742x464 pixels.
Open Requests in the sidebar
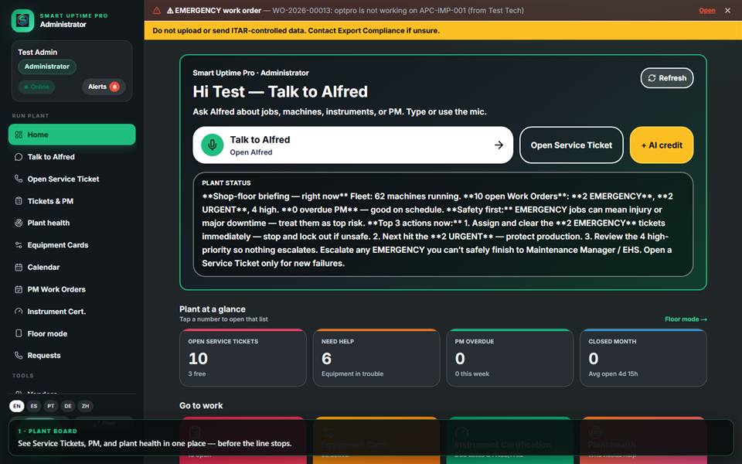pos(72,355)
